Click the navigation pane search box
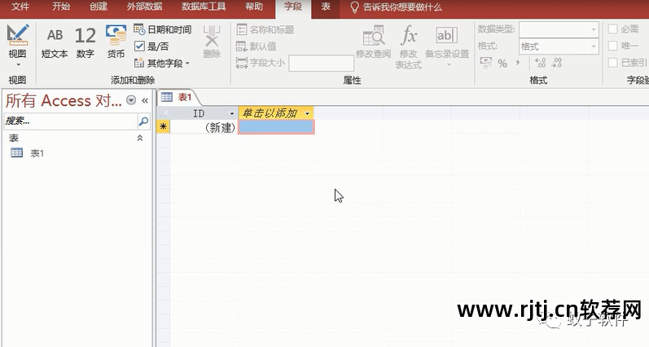Viewport: 649px width, 347px height. pos(68,122)
